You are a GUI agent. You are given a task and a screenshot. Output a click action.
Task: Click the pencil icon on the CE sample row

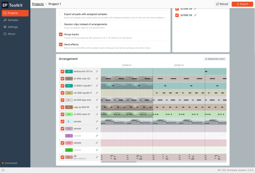97,150
